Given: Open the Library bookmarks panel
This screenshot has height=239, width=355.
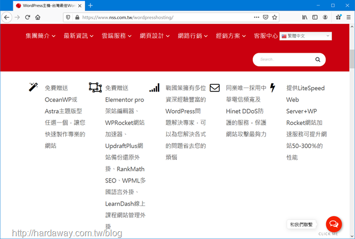Looking at the screenshot, I should pyautogui.click(x=305, y=17).
